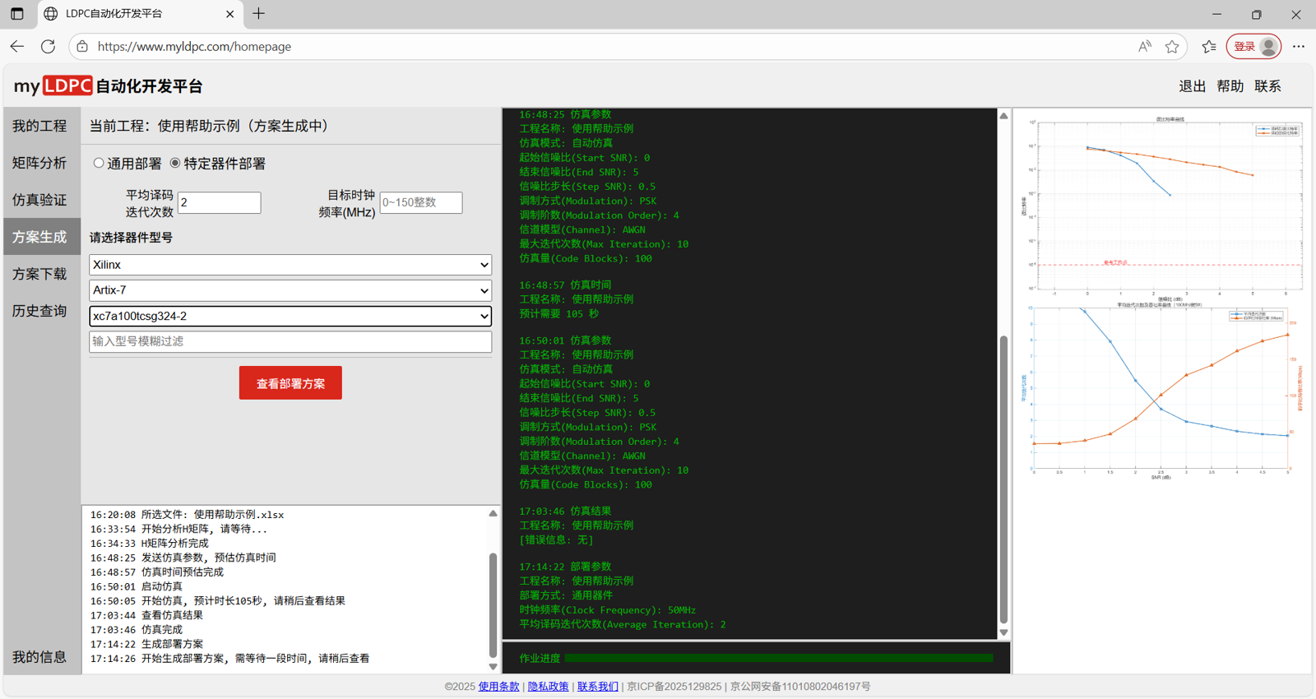Open 方案下载 in the sidebar
Viewport: 1316px width, 699px height.
[x=39, y=274]
